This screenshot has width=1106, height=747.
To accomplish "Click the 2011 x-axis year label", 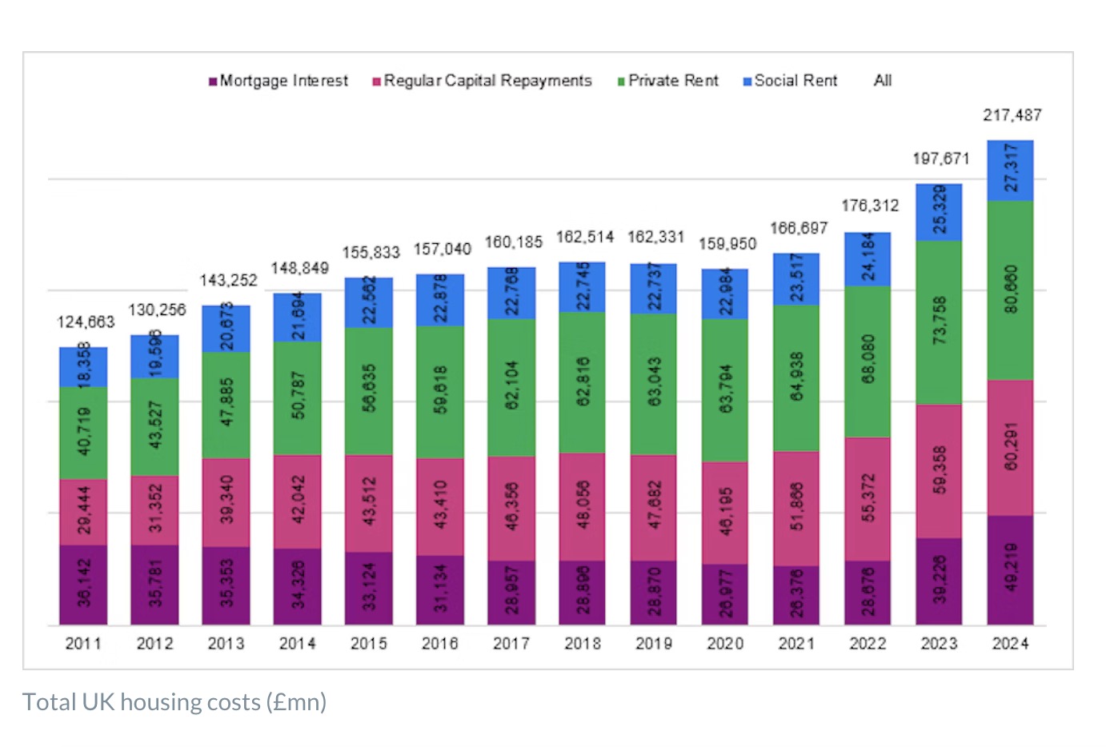I will click(x=83, y=644).
